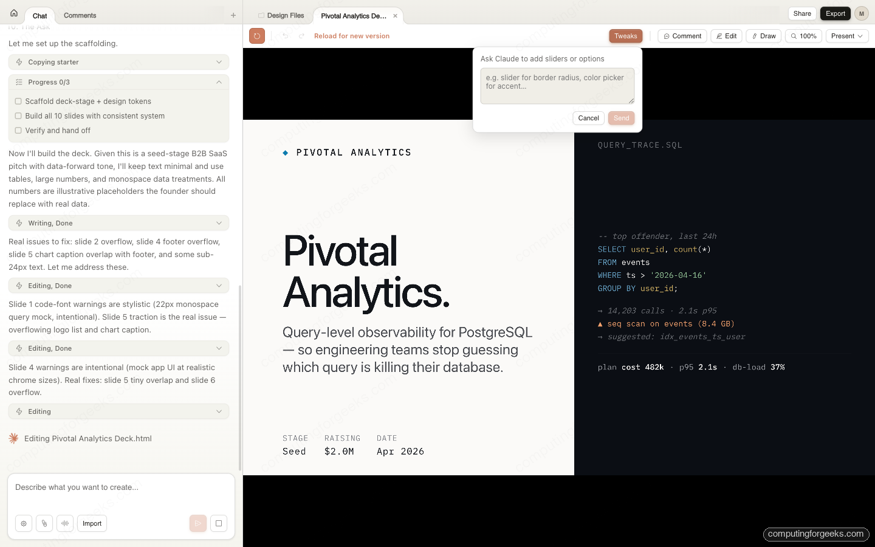Click the voice input waveform icon

65,523
